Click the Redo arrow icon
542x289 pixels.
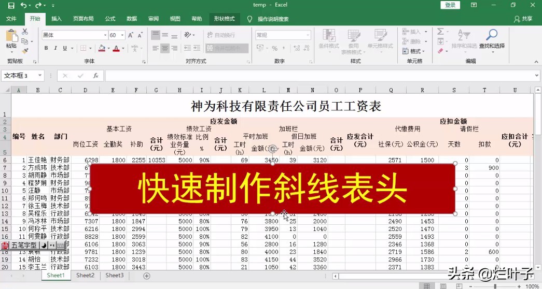(x=38, y=5)
